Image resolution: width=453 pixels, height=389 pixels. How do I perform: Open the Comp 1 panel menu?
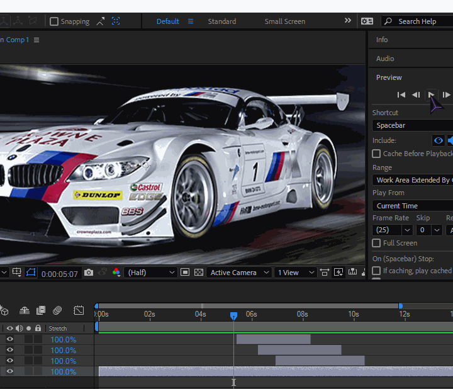(36, 40)
